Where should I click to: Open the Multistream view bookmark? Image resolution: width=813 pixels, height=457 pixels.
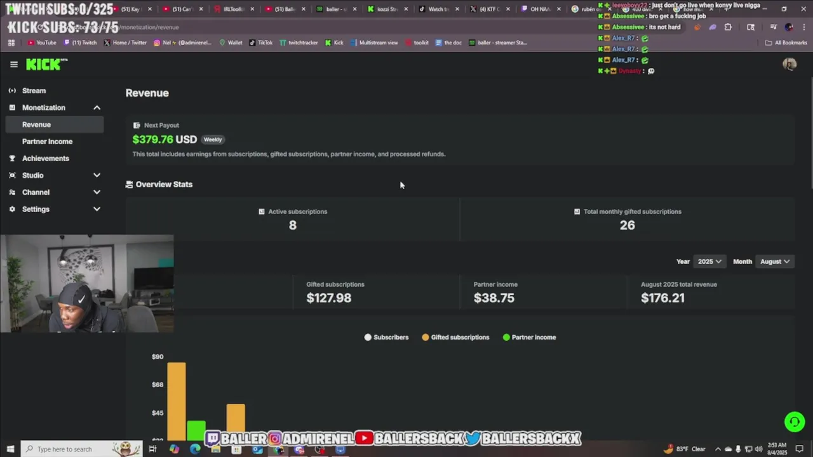(373, 43)
